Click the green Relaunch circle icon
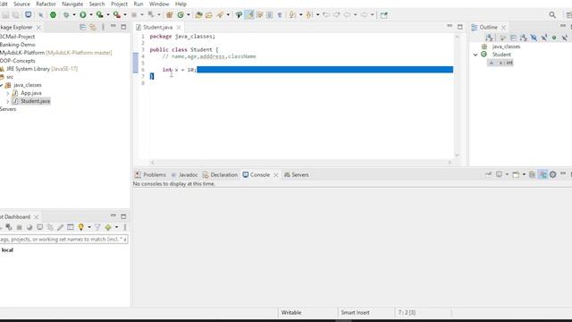This screenshot has width=572, height=322. pos(53,15)
